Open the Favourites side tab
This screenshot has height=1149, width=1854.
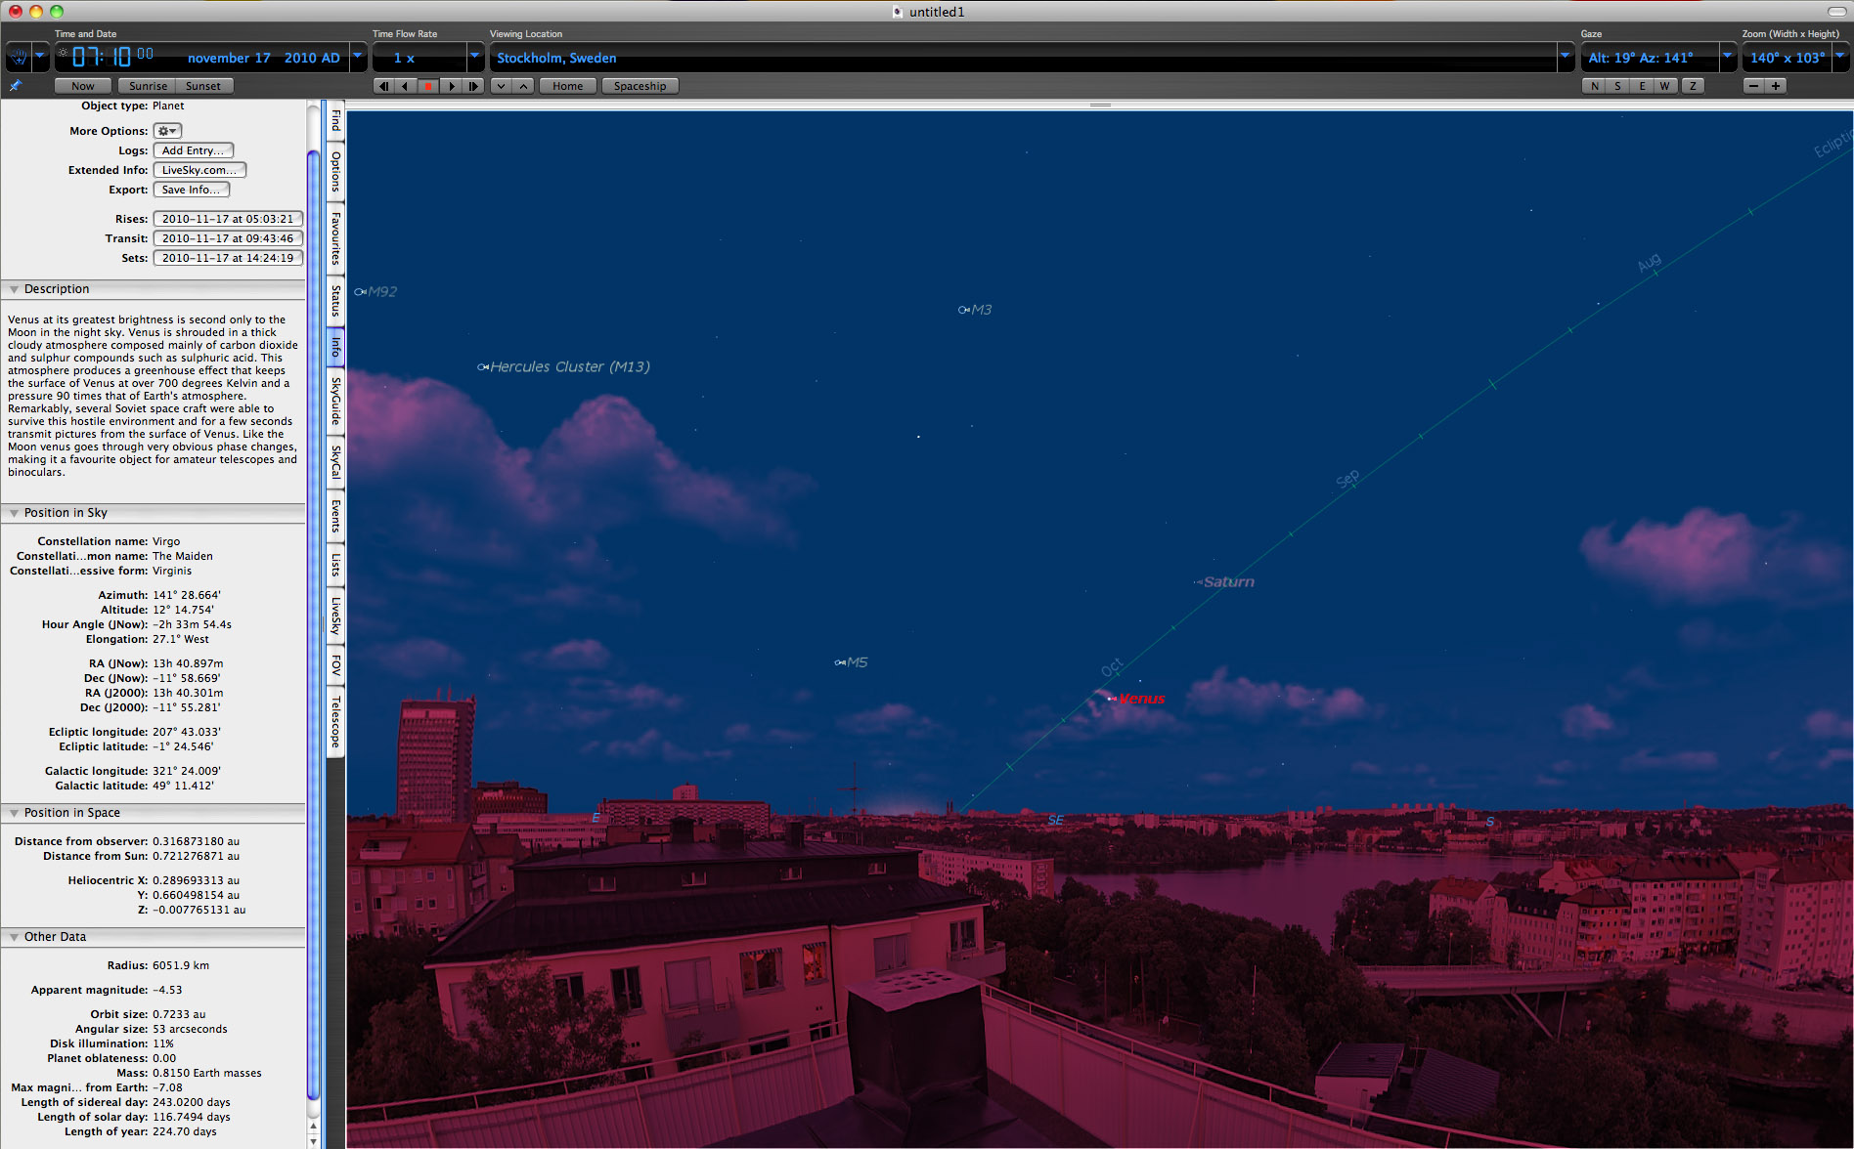point(335,238)
